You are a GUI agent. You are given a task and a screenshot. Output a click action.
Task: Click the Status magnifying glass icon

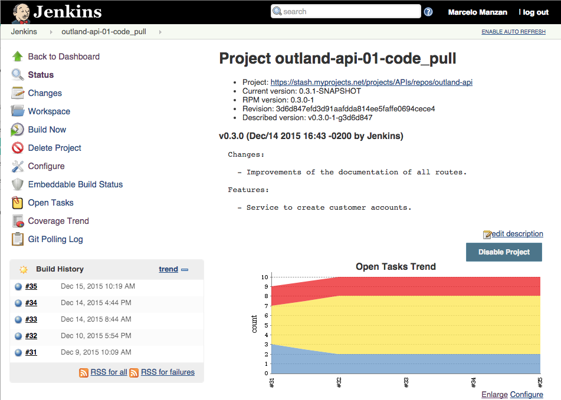pos(18,75)
